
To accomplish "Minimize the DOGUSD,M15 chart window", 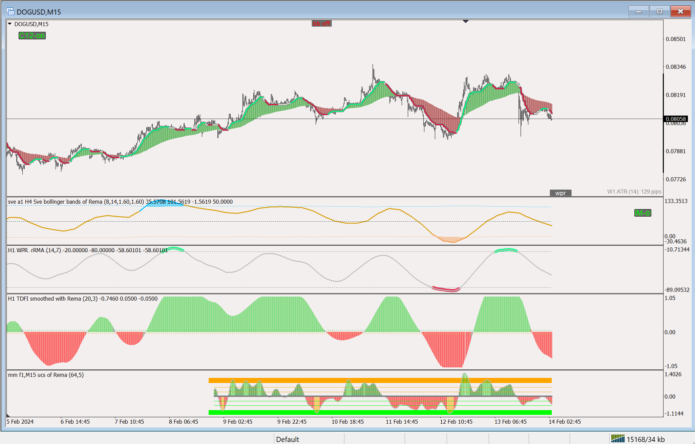I will (638, 12).
